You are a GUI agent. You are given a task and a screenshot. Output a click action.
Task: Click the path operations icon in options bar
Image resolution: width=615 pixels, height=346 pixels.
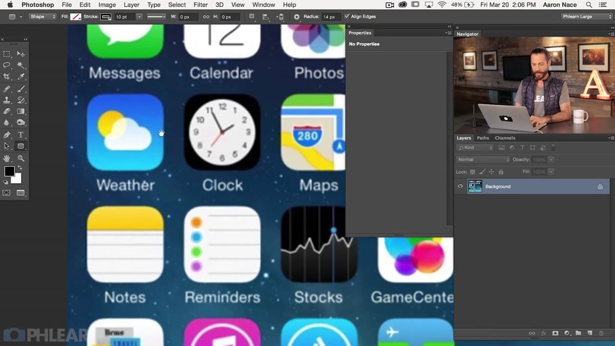[252, 16]
